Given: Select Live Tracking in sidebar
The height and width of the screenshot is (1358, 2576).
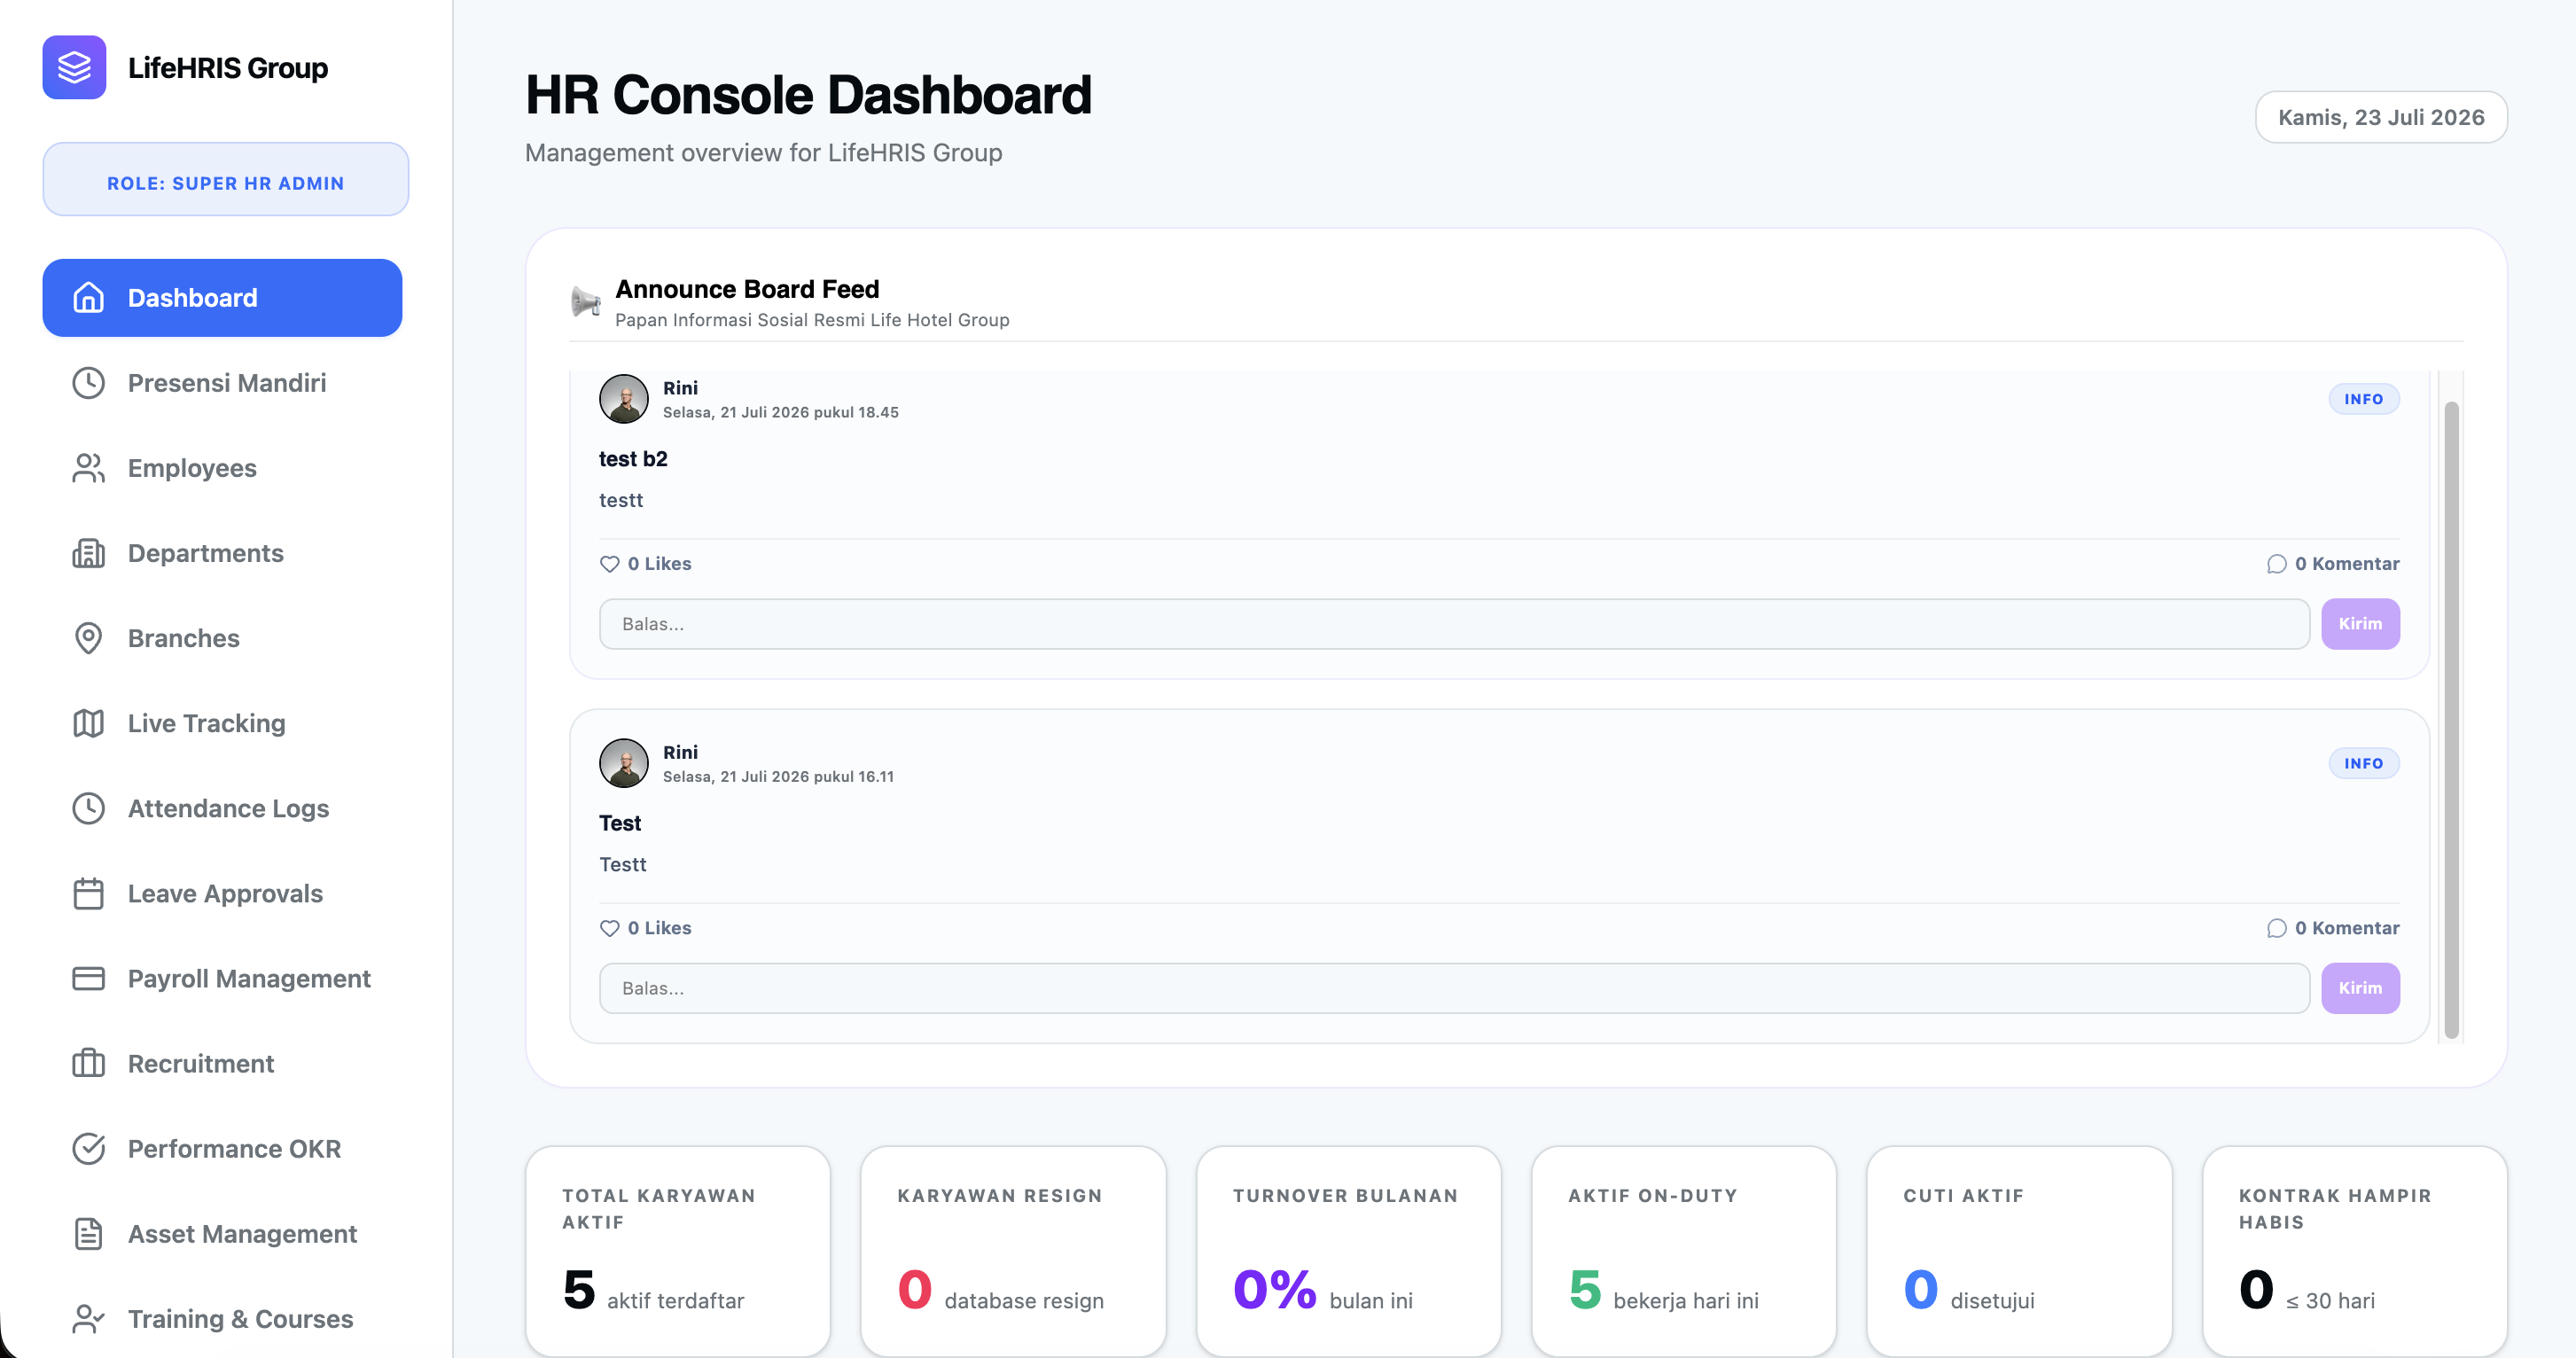Looking at the screenshot, I should coord(222,722).
